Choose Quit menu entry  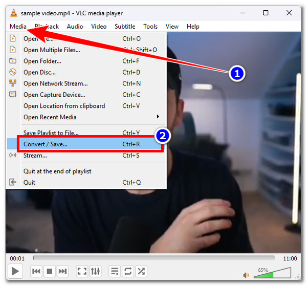click(86, 182)
